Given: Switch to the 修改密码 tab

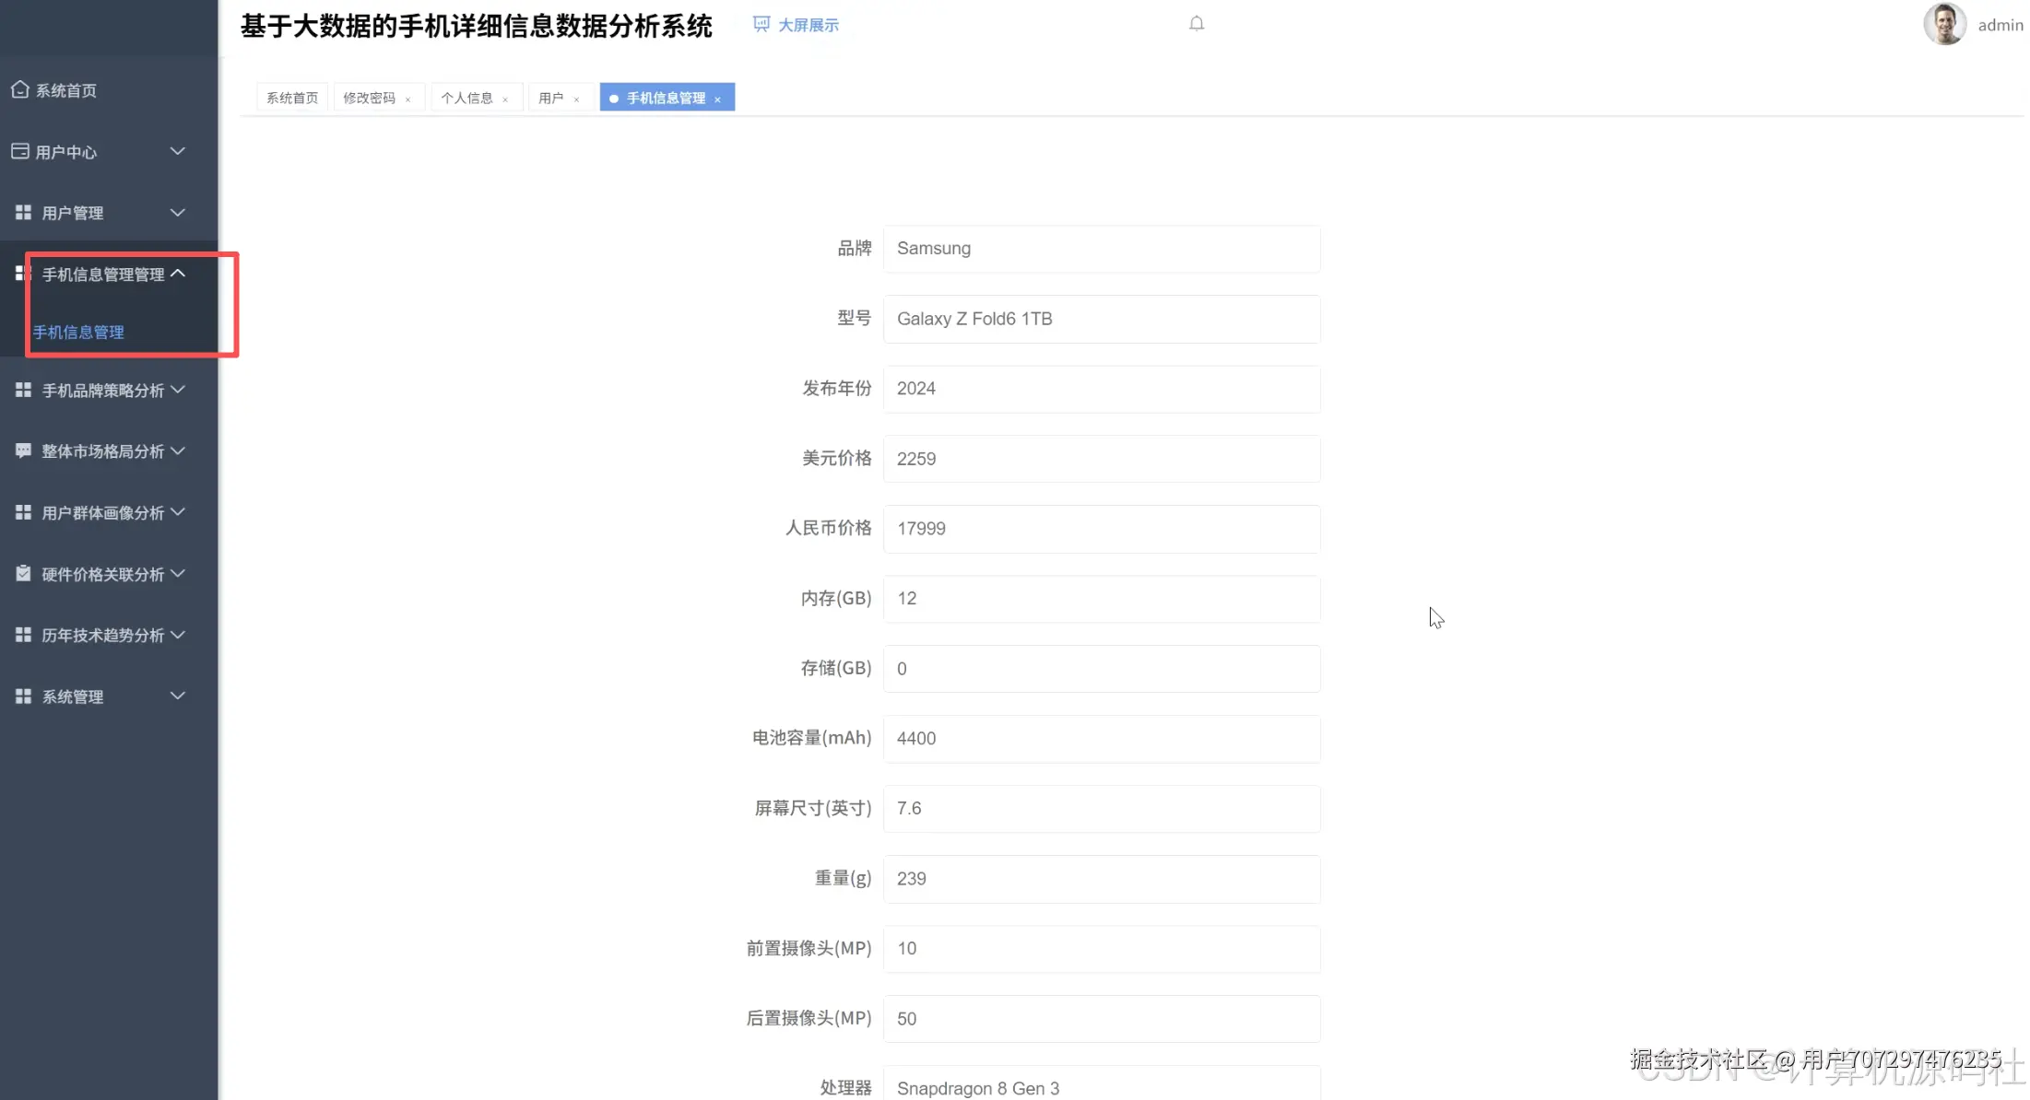Looking at the screenshot, I should click(369, 97).
